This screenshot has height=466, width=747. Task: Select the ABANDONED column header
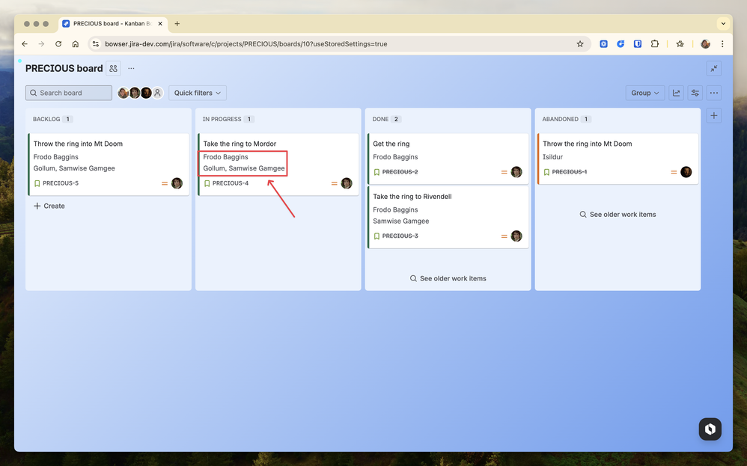coord(560,119)
